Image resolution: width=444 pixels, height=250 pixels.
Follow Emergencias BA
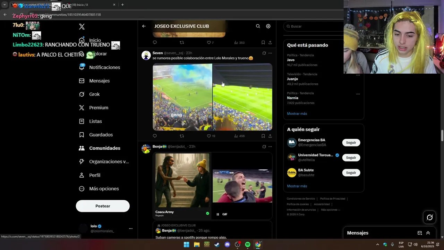[351, 143]
